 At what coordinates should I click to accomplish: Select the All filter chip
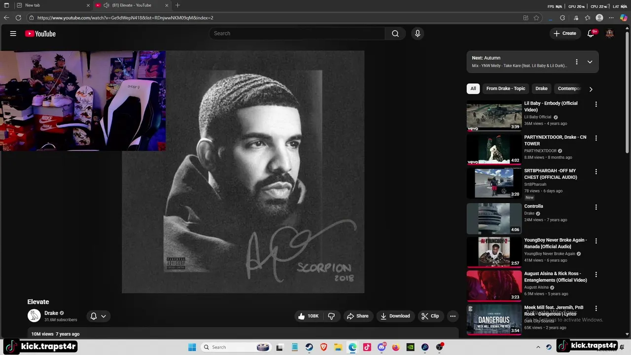pos(473,89)
